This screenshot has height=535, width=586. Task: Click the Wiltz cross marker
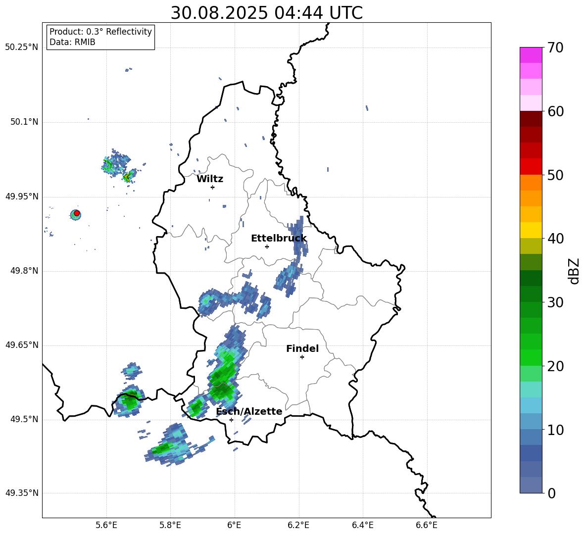pos(212,187)
